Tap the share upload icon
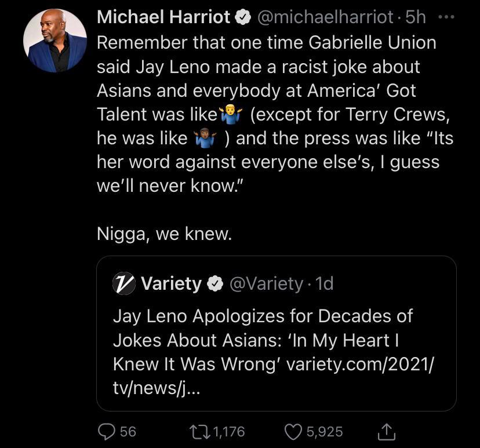Viewport: 480px width, 448px height. coord(386,431)
